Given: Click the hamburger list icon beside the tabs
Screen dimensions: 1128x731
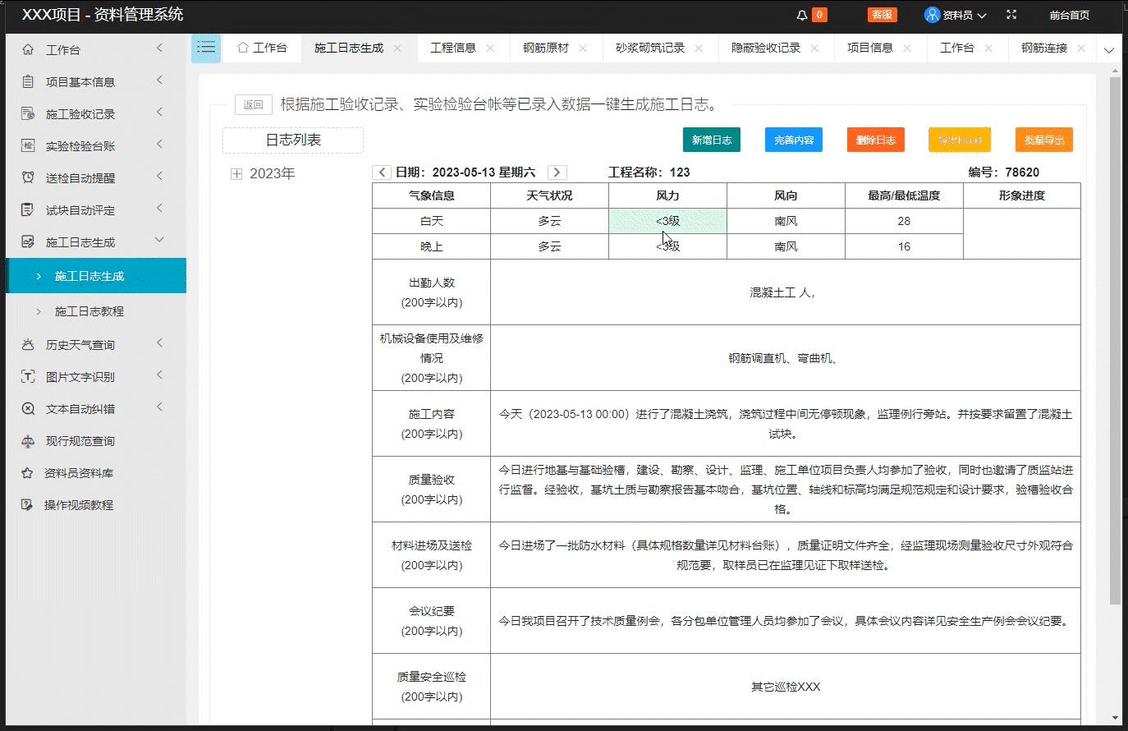Looking at the screenshot, I should click(x=206, y=48).
